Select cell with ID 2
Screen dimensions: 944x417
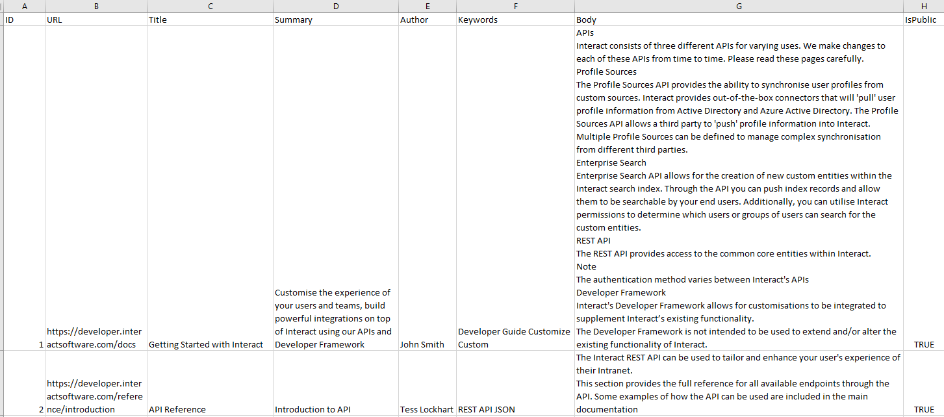coord(25,383)
